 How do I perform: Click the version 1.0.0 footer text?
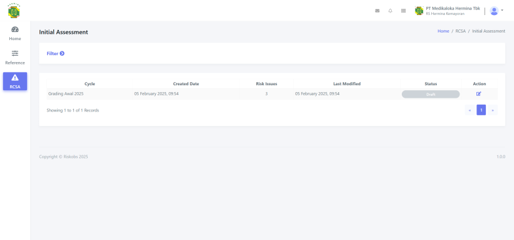(501, 157)
